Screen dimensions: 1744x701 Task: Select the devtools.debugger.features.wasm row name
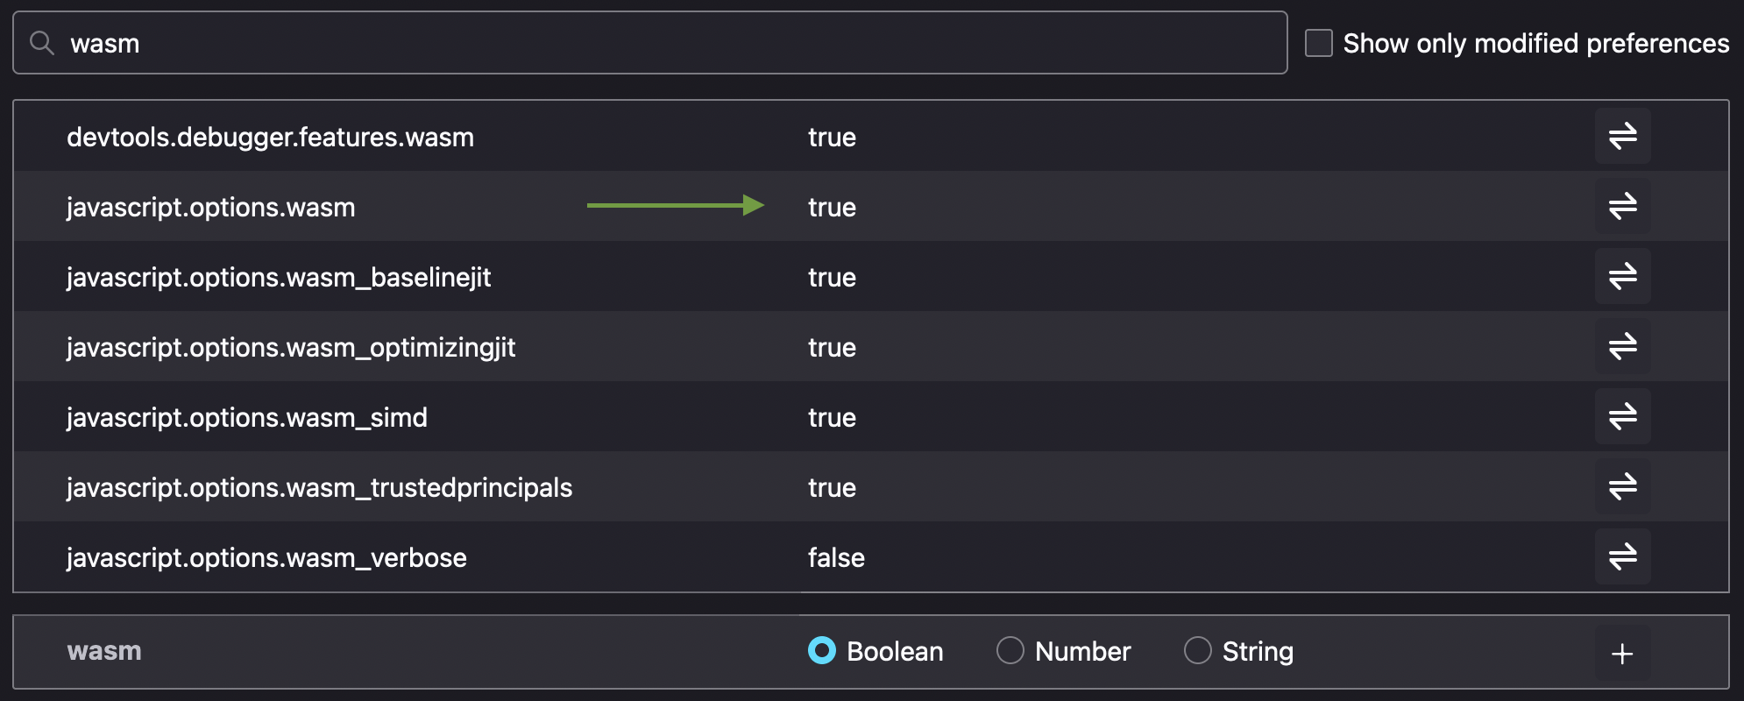[x=270, y=138]
